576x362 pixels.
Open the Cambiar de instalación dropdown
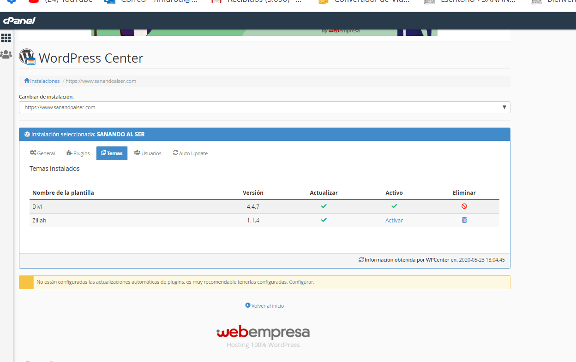click(x=264, y=107)
